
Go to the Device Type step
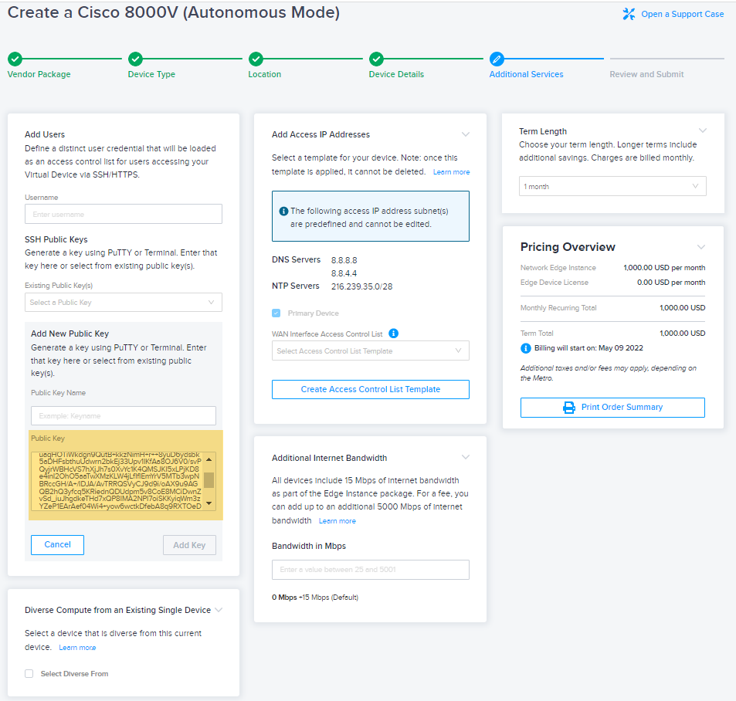point(151,74)
